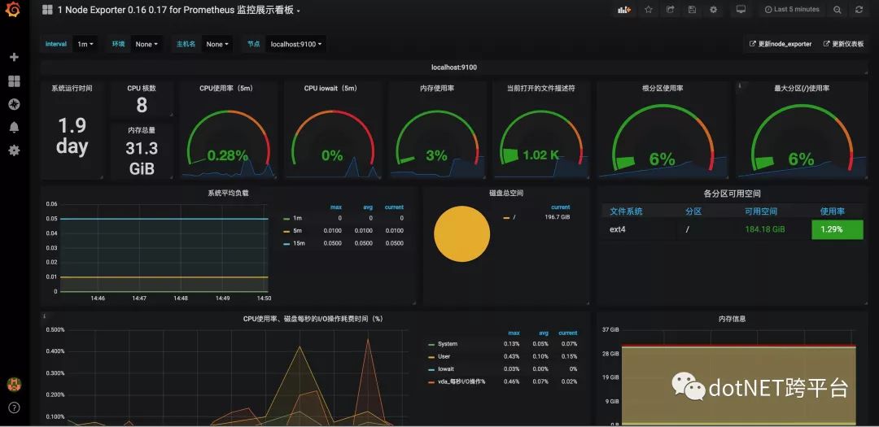The height and width of the screenshot is (427, 879).
Task: Open the dashboard title dropdown
Action: (x=179, y=10)
